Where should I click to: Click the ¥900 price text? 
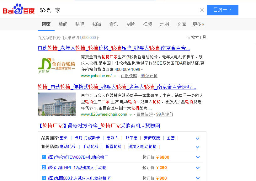(x=161, y=178)
